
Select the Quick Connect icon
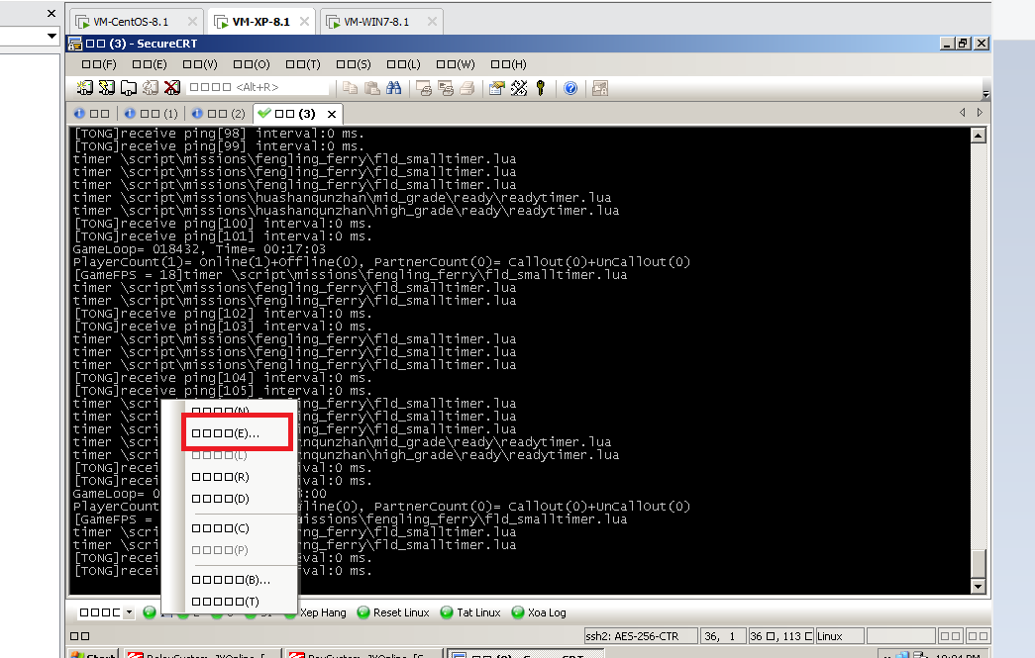[x=106, y=88]
